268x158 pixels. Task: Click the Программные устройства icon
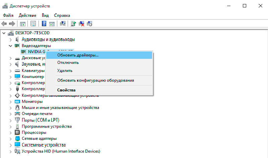point(17,126)
